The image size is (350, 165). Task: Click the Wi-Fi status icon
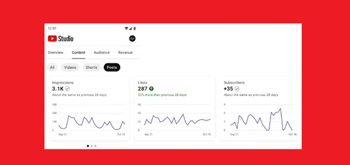click(126, 28)
